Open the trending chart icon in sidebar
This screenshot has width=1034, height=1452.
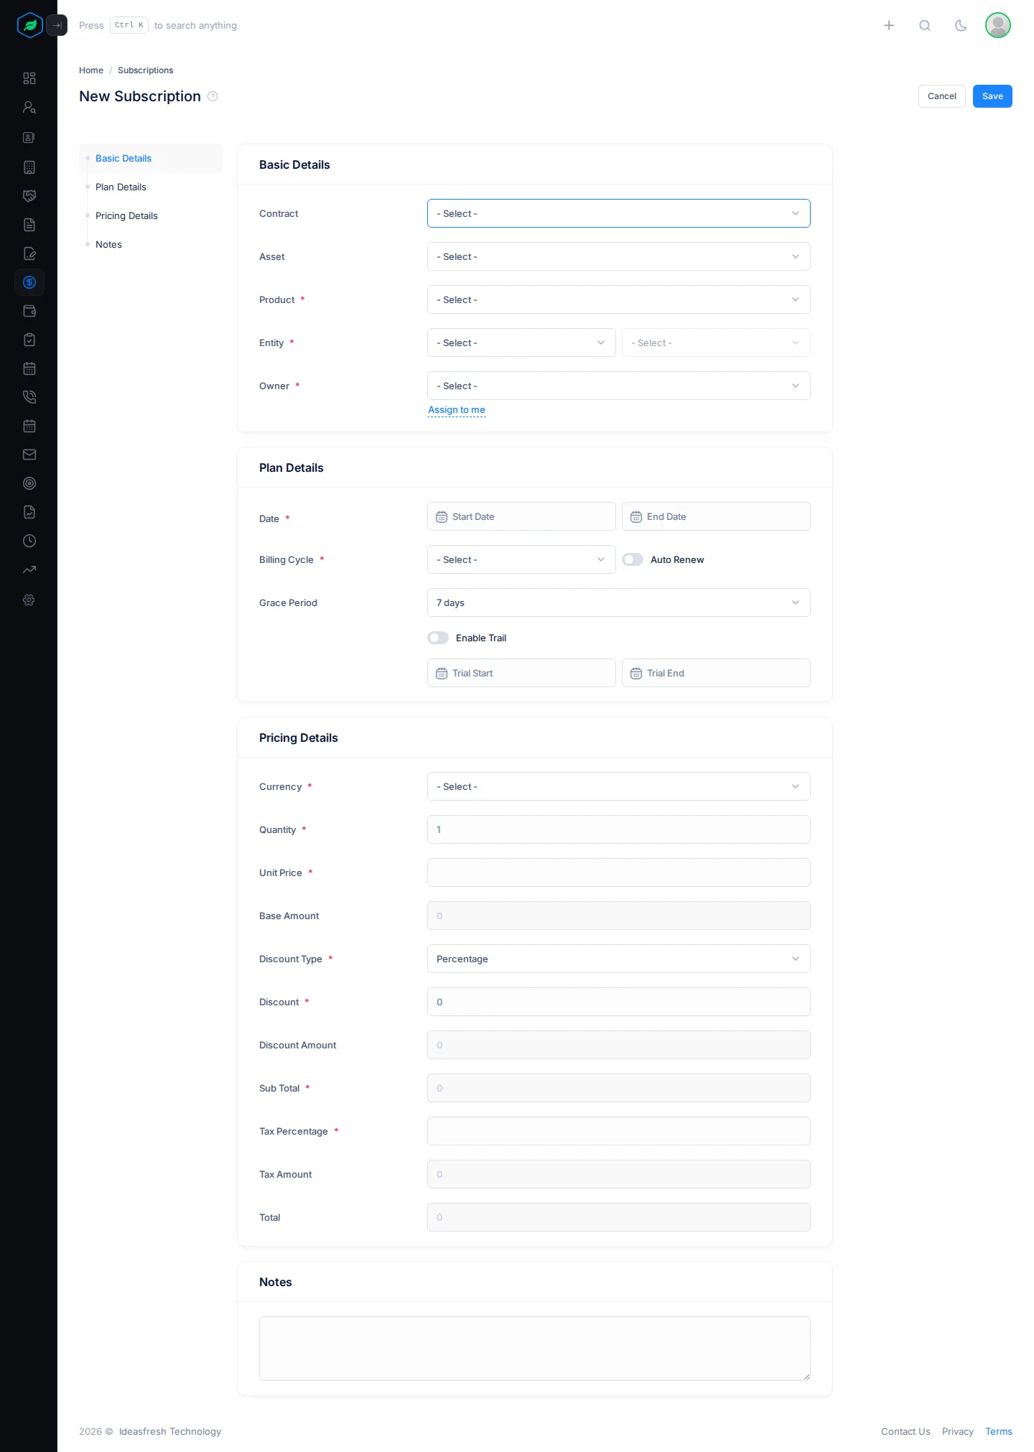(29, 569)
